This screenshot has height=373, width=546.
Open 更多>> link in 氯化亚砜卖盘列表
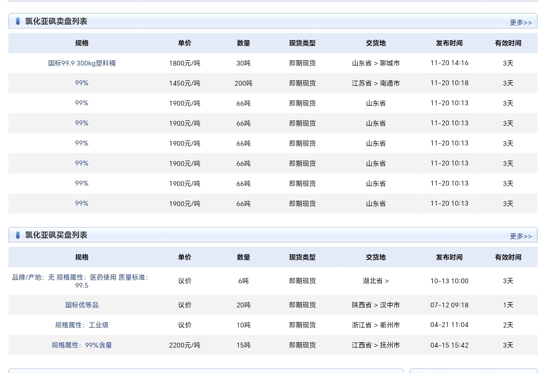click(521, 22)
